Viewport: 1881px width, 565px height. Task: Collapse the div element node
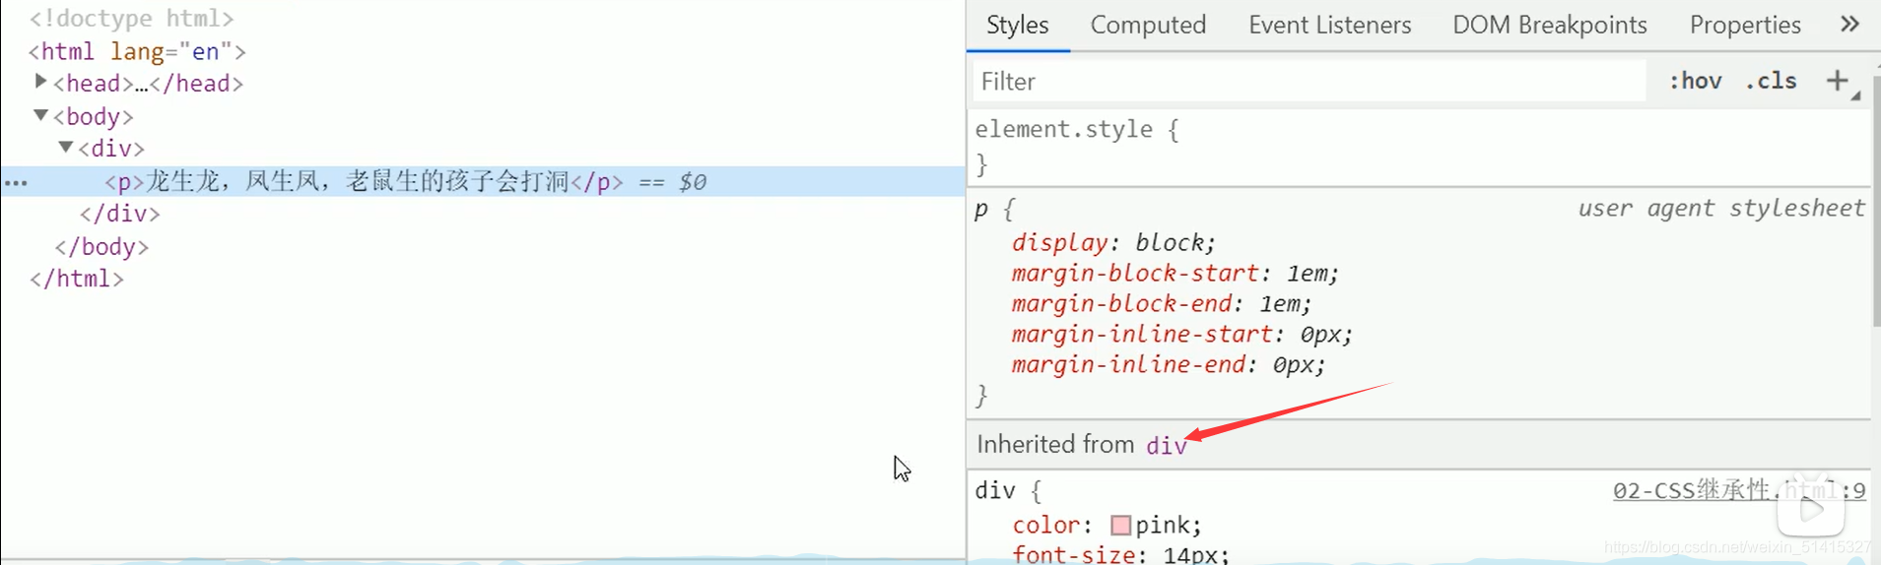(x=66, y=148)
